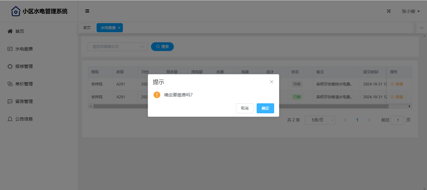Click the scrollbar left arrow

click(91, 106)
